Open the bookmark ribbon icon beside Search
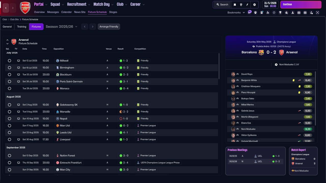This screenshot has width=326, height=183. point(235,5)
